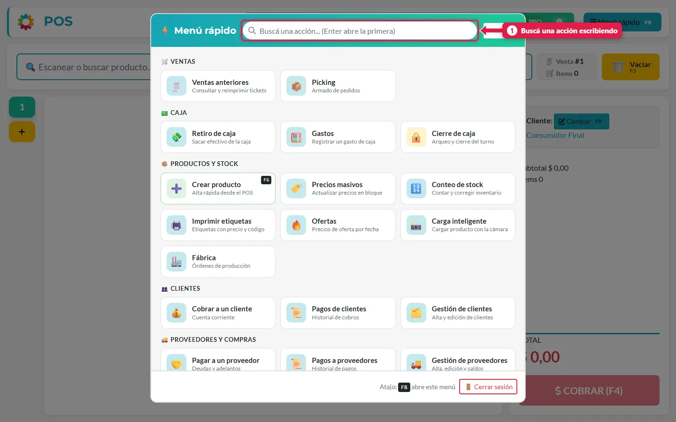This screenshot has width=676, height=422.
Task: Select the Carga inteligente camera icon
Action: coord(416,225)
